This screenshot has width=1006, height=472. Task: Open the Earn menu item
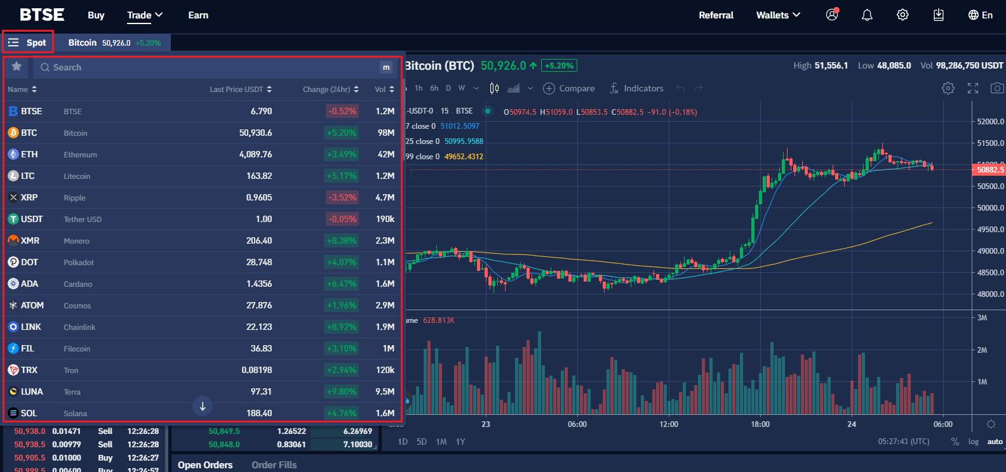[198, 15]
